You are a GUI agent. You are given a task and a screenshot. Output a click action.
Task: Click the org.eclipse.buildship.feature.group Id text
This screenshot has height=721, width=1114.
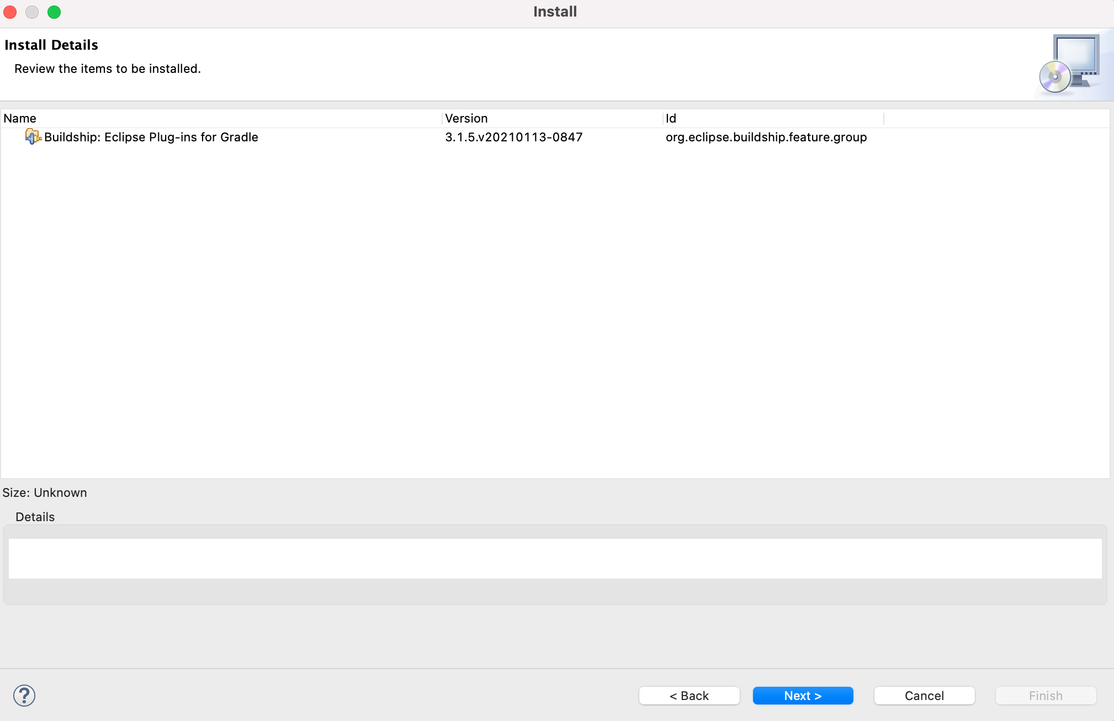point(766,137)
